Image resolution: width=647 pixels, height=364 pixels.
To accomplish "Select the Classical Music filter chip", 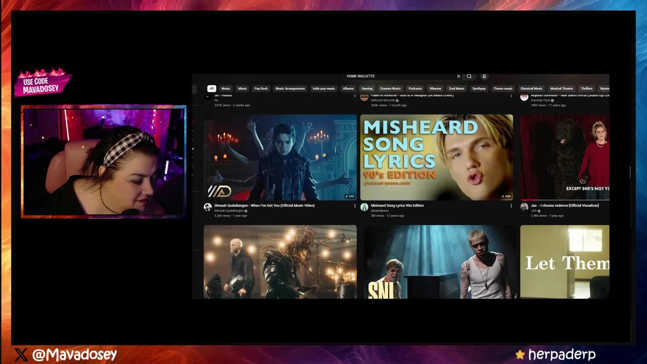I will pyautogui.click(x=531, y=88).
